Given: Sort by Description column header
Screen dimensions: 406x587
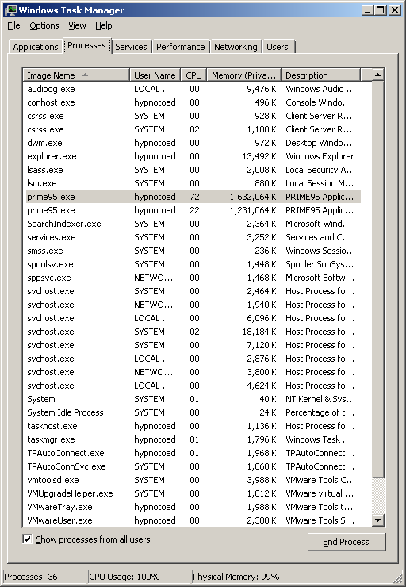Looking at the screenshot, I should [320, 75].
